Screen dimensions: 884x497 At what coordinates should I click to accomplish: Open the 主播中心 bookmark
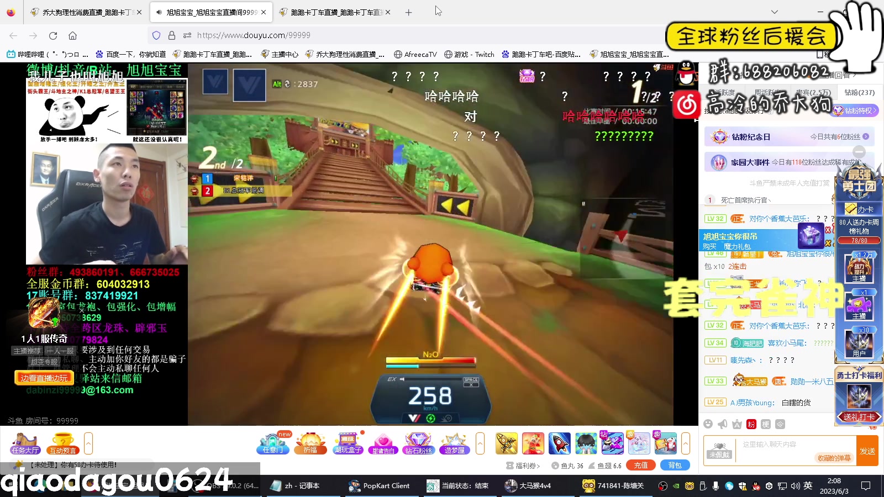[x=280, y=54]
